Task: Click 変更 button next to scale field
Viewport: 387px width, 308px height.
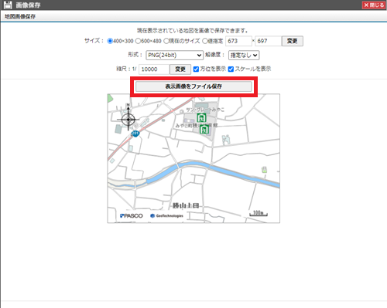Action: pyautogui.click(x=180, y=69)
